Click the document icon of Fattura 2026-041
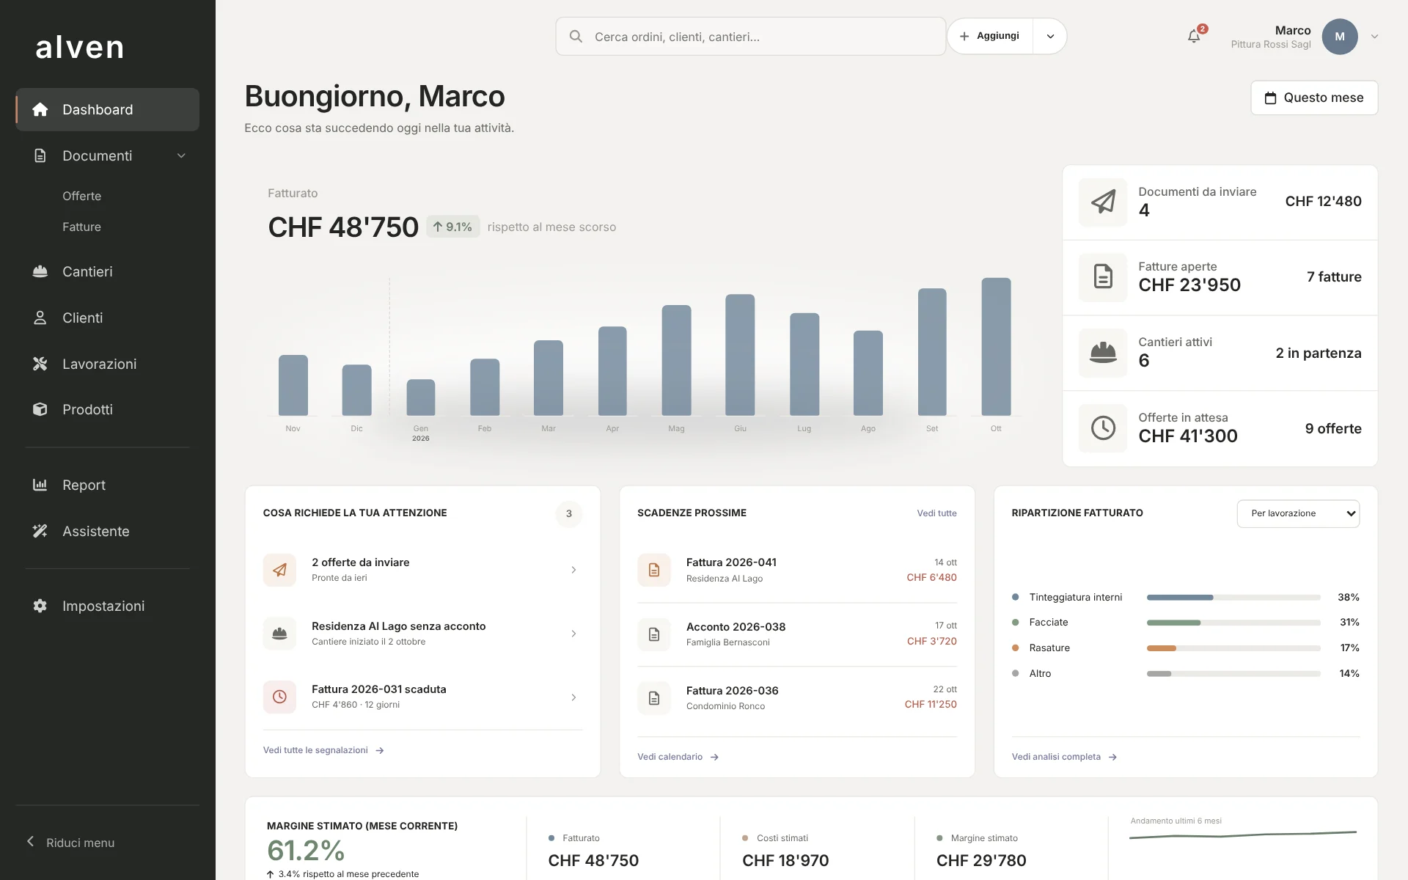Screen dimensions: 1408x880 point(654,570)
